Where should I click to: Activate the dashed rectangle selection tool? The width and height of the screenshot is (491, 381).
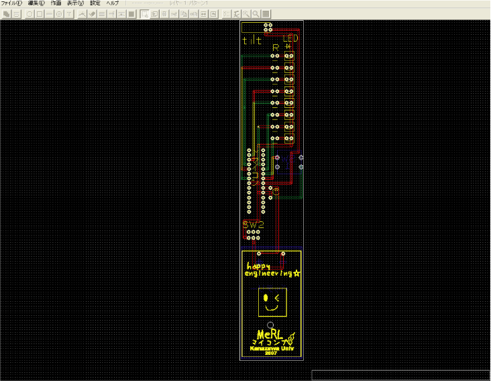coord(144,13)
